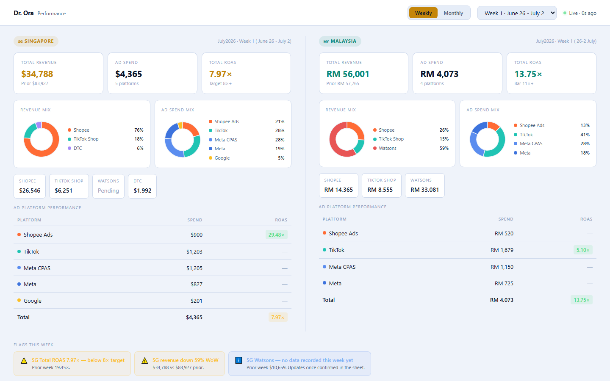The image size is (610, 381).
Task: Select the Singapore Shopee $26,546 card
Action: 30,186
